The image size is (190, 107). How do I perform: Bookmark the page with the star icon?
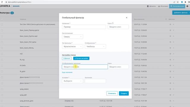(x=178, y=2)
